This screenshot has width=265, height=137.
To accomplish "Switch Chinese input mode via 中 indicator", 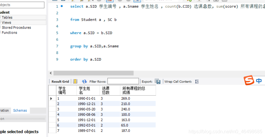I will pos(259,81).
